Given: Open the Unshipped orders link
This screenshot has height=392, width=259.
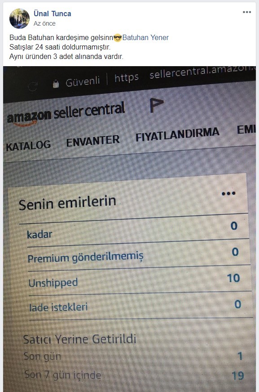Looking at the screenshot, I should pos(53,283).
